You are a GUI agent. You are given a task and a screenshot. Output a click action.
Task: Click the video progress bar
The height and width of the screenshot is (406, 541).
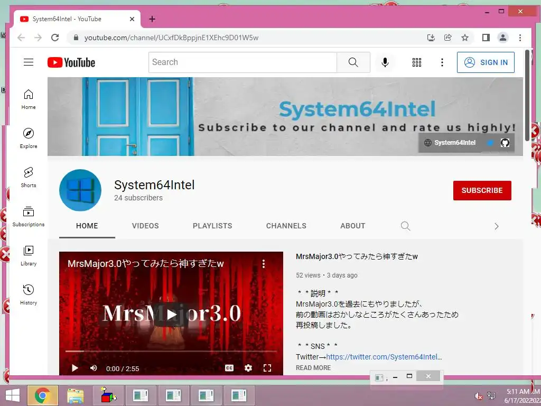pyautogui.click(x=171, y=351)
